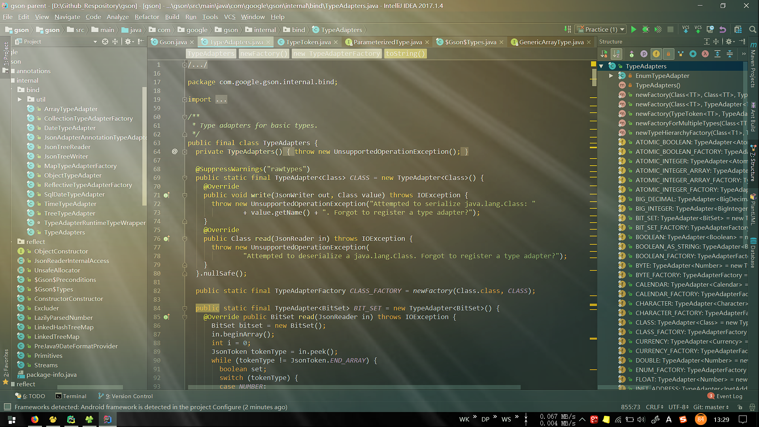Click the purple Revert arrow icon
Screen dimensions: 759x427
click(723, 30)
